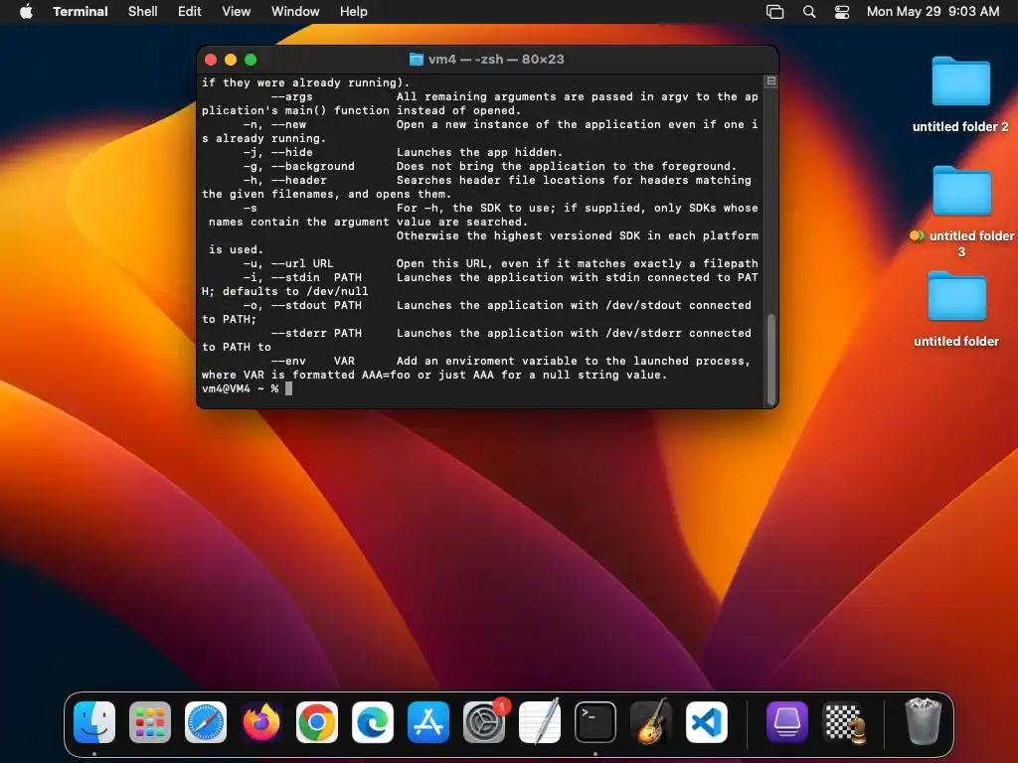Image resolution: width=1018 pixels, height=763 pixels.
Task: Open Finder from the Dock
Action: tap(94, 722)
